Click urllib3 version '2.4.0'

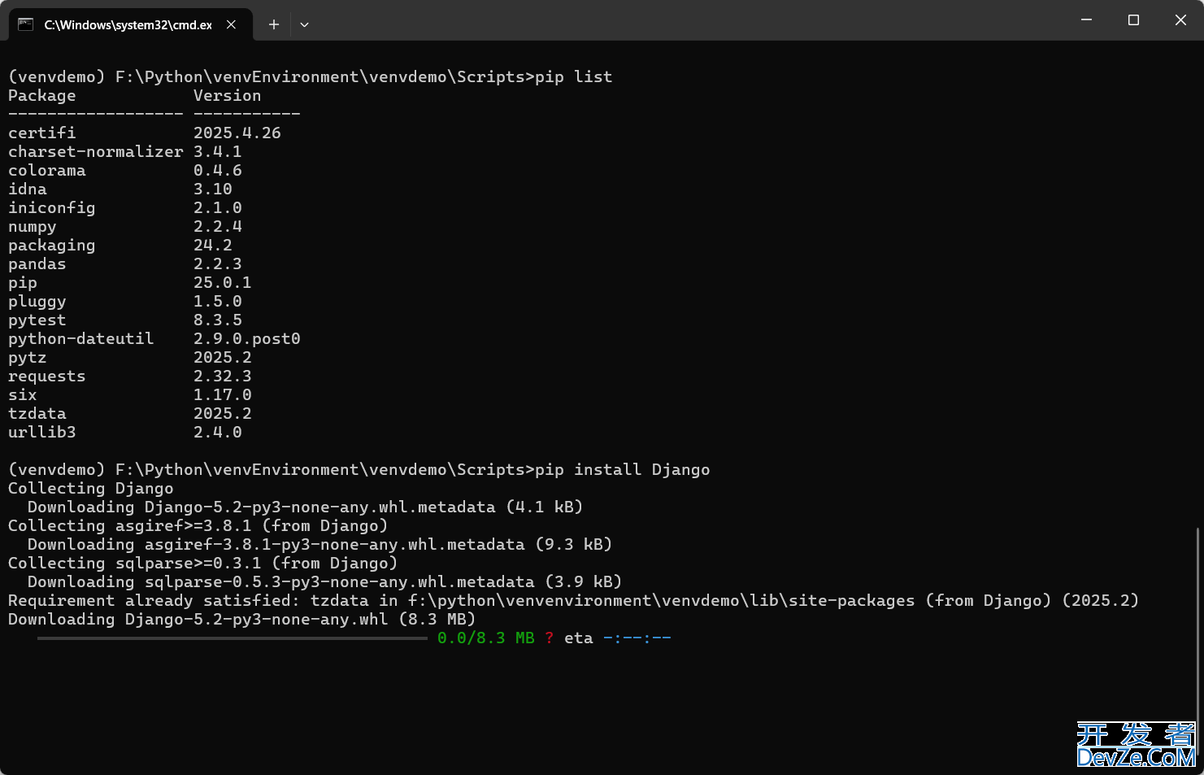coord(218,432)
